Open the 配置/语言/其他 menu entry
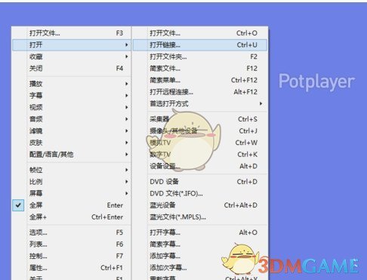 [72, 154]
